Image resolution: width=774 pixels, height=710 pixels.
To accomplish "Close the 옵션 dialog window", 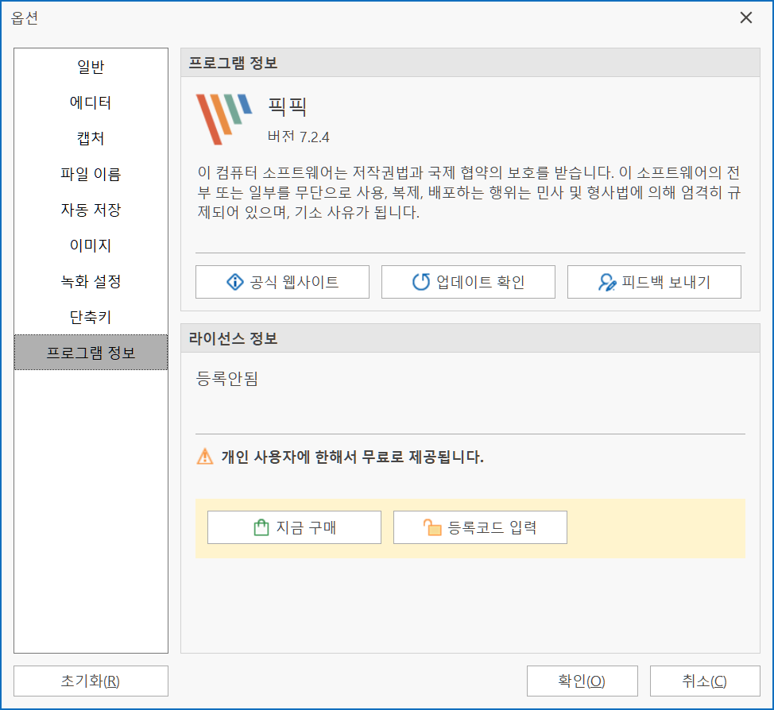I will 746,17.
